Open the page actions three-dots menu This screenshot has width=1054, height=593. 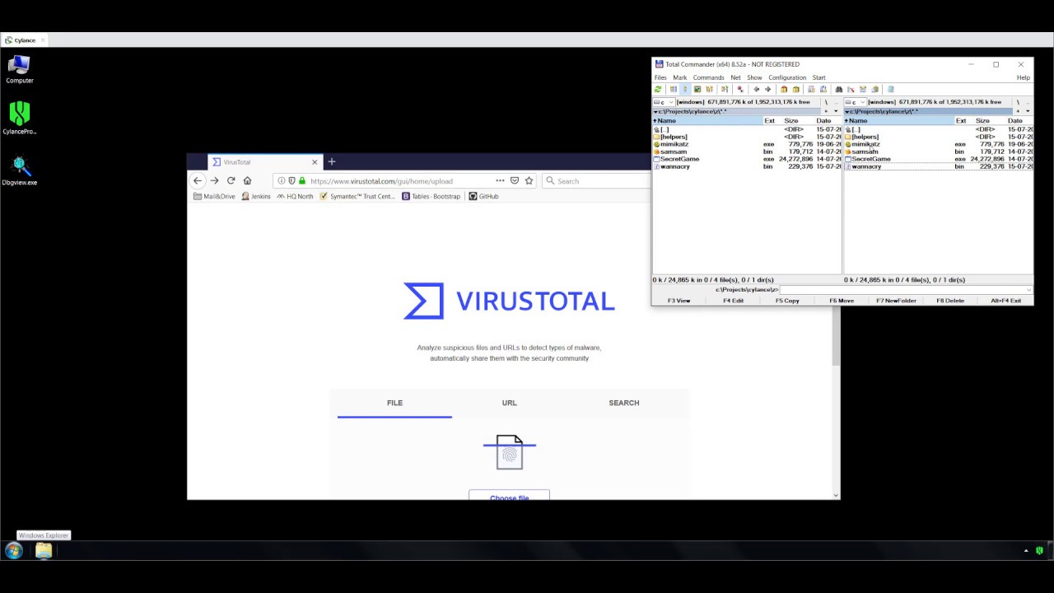[500, 180]
